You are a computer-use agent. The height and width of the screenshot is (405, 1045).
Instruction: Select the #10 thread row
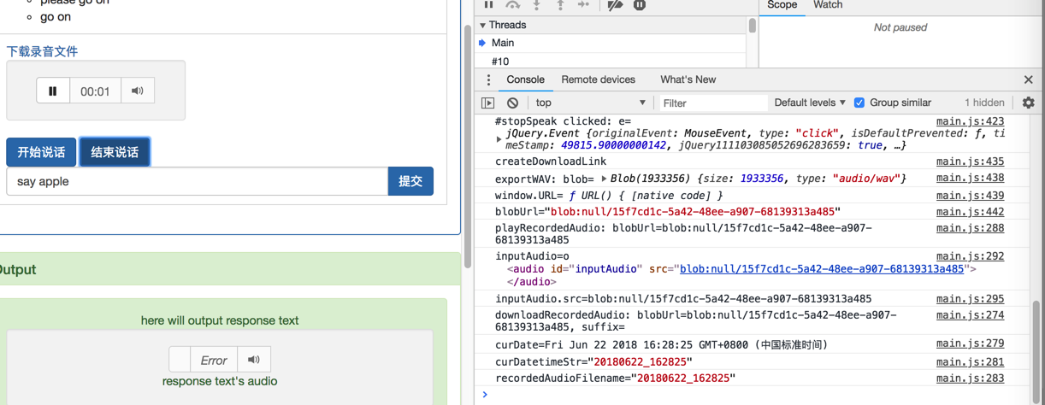pyautogui.click(x=611, y=62)
